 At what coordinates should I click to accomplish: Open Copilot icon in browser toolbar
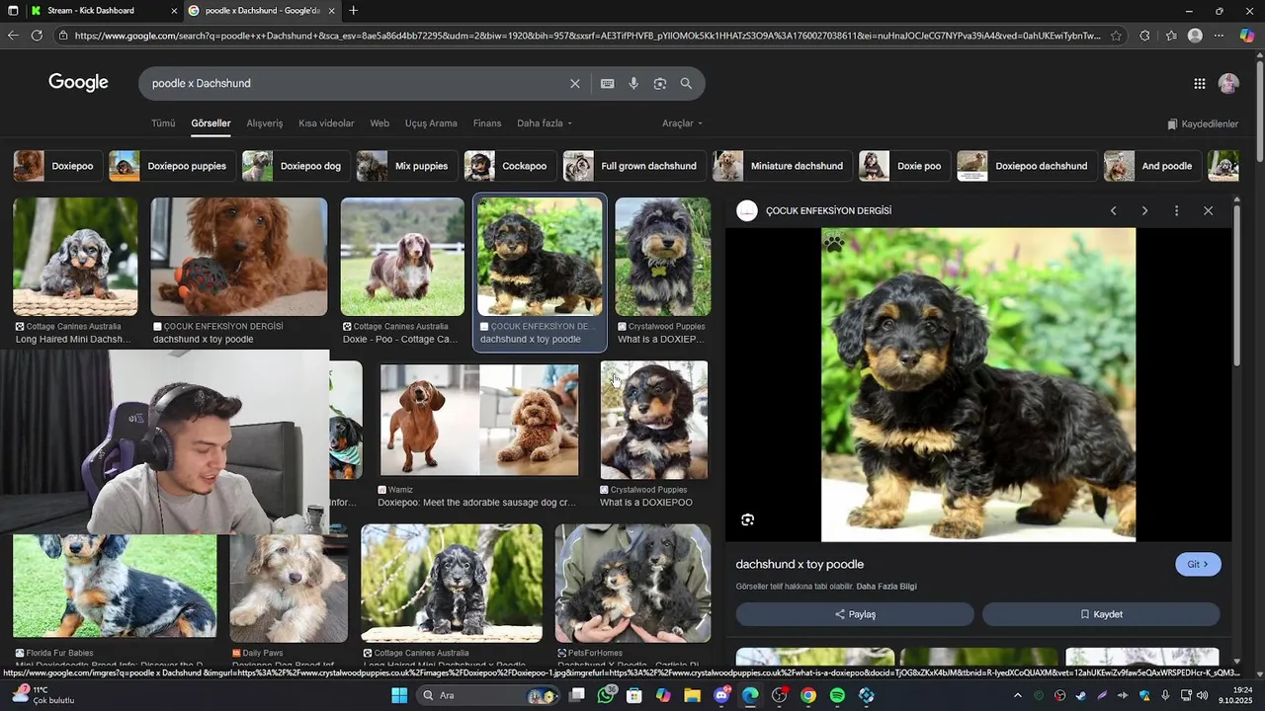[1247, 36]
